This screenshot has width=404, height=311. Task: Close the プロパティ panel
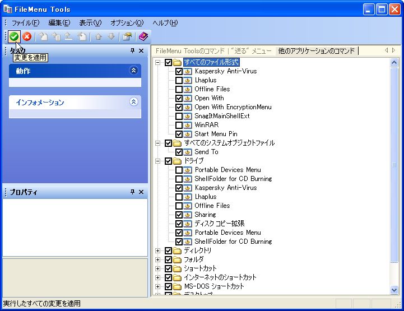click(141, 192)
